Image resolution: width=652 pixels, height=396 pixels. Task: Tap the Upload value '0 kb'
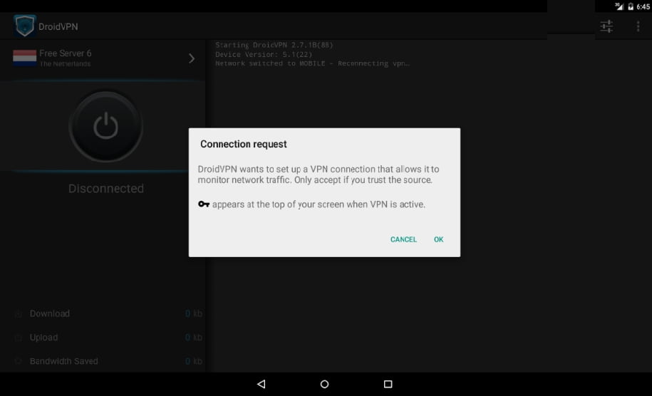(193, 338)
